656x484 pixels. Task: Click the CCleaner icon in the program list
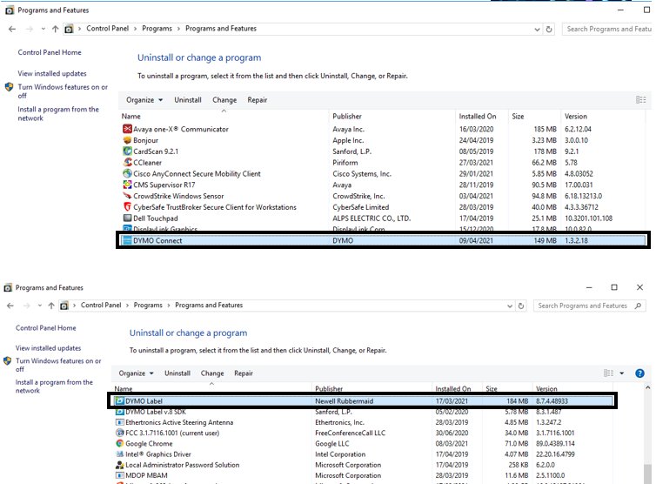click(x=127, y=163)
